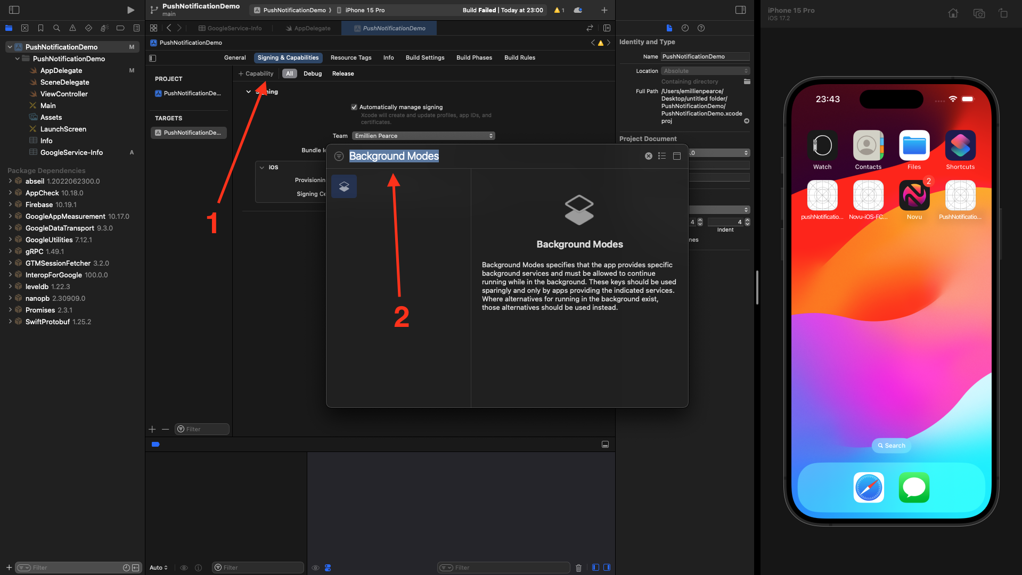Screen dimensions: 1022x575
Task: Select ViewController file in navigator
Action: click(x=64, y=94)
